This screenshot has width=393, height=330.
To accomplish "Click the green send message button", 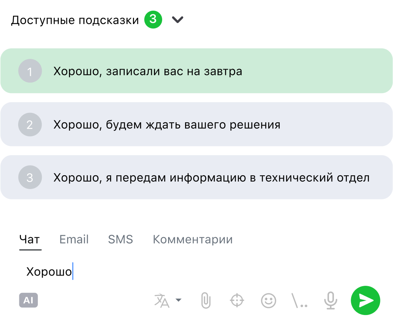I will 365,301.
